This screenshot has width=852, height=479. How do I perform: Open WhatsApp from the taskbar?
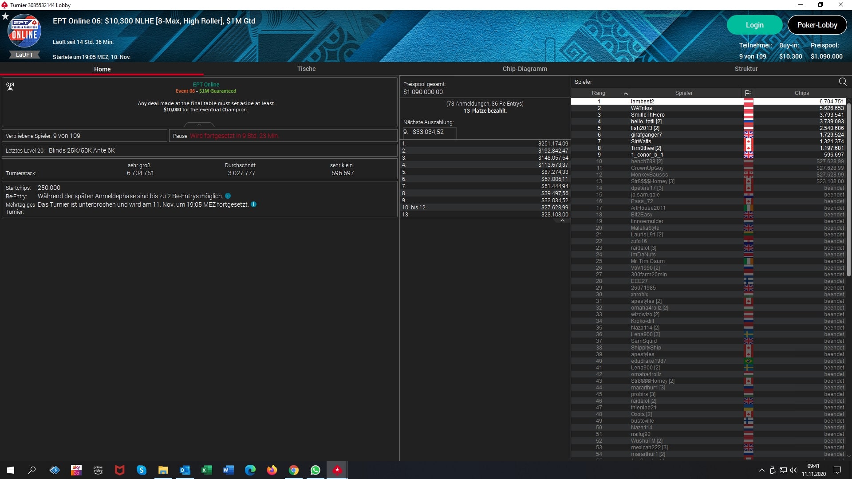[x=316, y=470]
